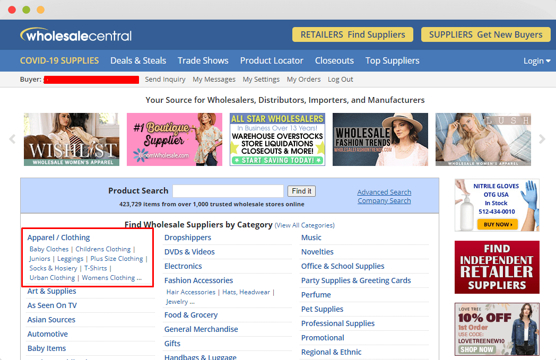The width and height of the screenshot is (556, 360).
Task: Open Childrens Clothing subcategory
Action: tap(103, 249)
